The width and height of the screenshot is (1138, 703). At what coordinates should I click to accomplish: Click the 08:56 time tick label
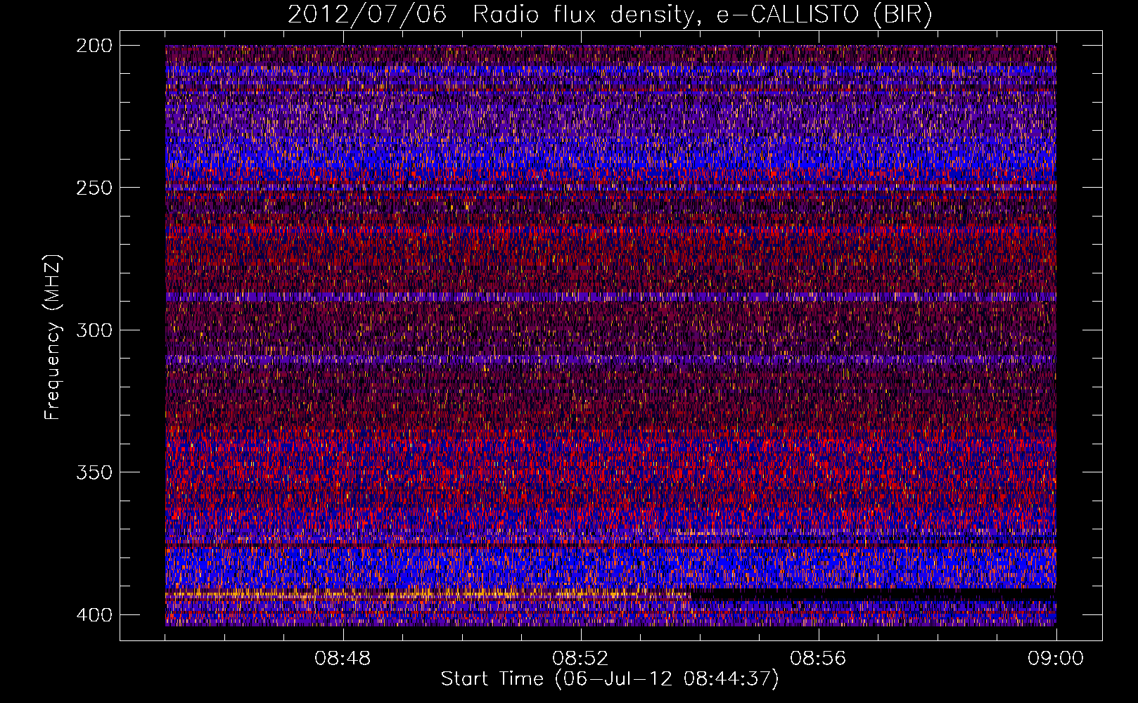pos(818,659)
